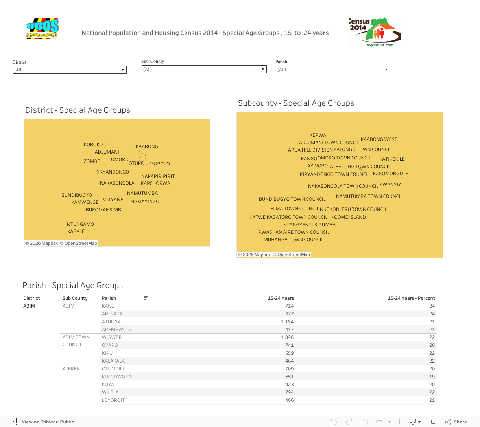Click the 15-24 Years column header
Viewport: 480px width, 427px height.
(x=281, y=298)
